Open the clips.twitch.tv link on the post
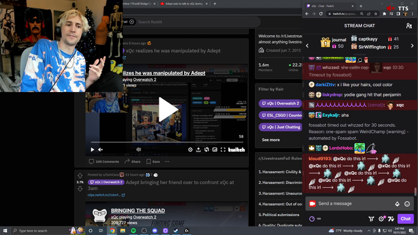This screenshot has width=418, height=235. pyautogui.click(x=106, y=195)
